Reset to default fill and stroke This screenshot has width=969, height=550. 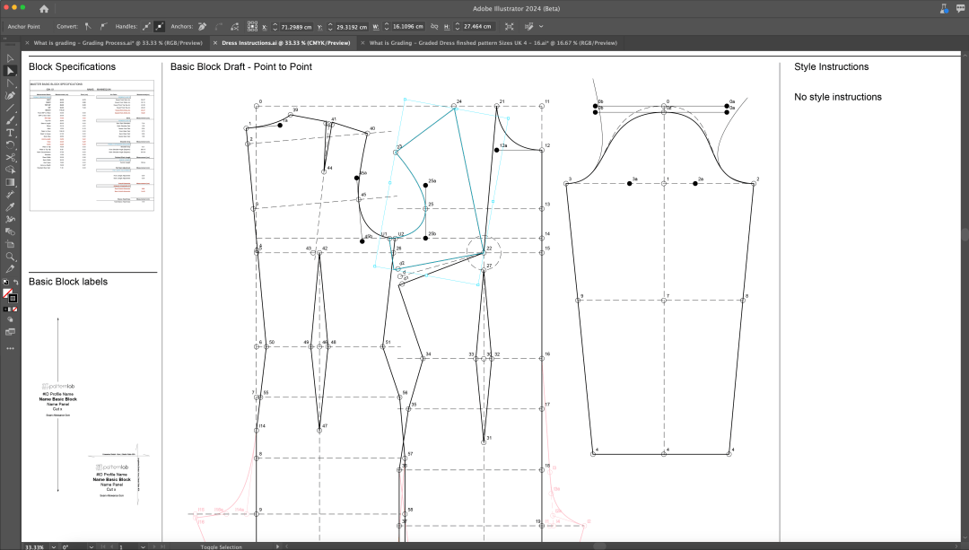(5, 283)
